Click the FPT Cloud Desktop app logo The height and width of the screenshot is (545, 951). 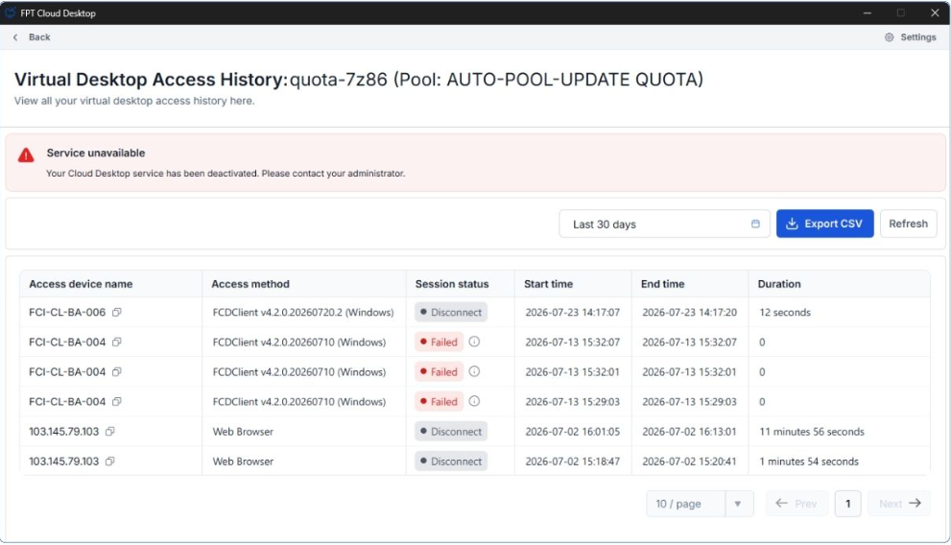tap(10, 12)
